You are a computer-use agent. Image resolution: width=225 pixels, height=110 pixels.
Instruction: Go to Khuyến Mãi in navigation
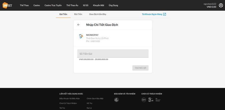(x=98, y=5)
